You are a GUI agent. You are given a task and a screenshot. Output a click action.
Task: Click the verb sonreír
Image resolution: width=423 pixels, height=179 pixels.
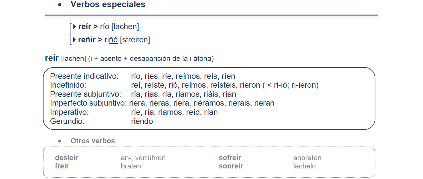pyautogui.click(x=231, y=166)
